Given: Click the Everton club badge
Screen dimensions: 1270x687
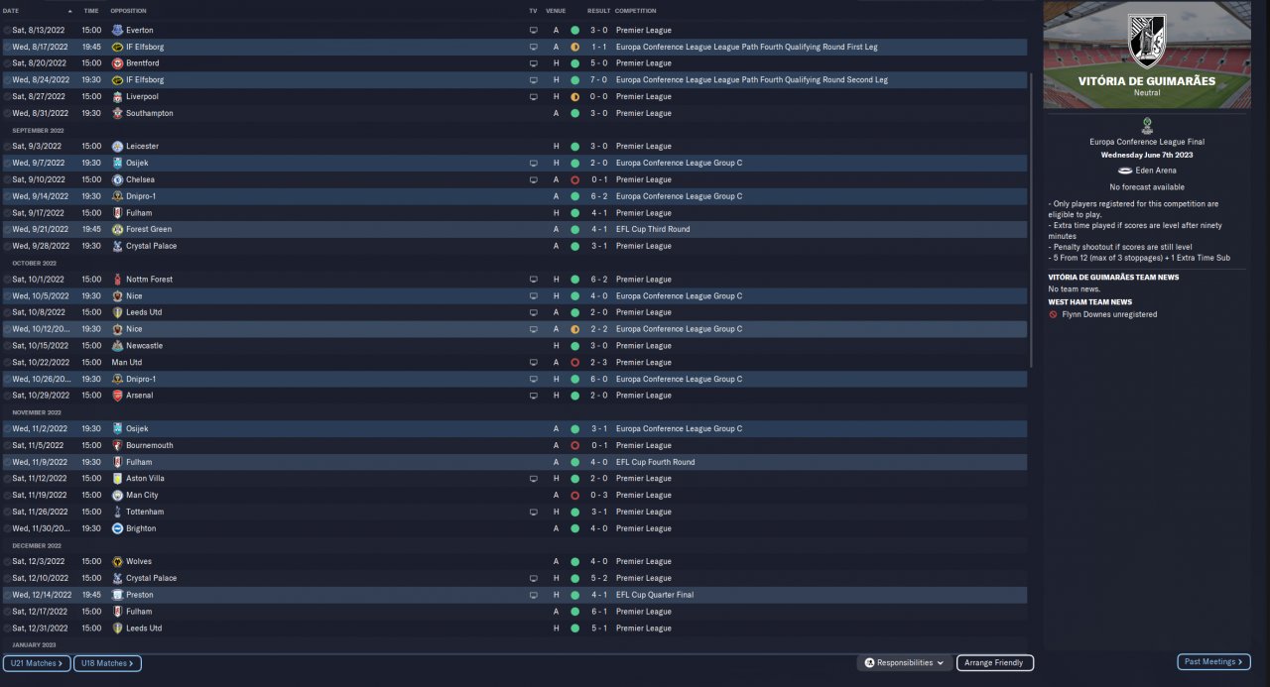Looking at the screenshot, I should (117, 31).
